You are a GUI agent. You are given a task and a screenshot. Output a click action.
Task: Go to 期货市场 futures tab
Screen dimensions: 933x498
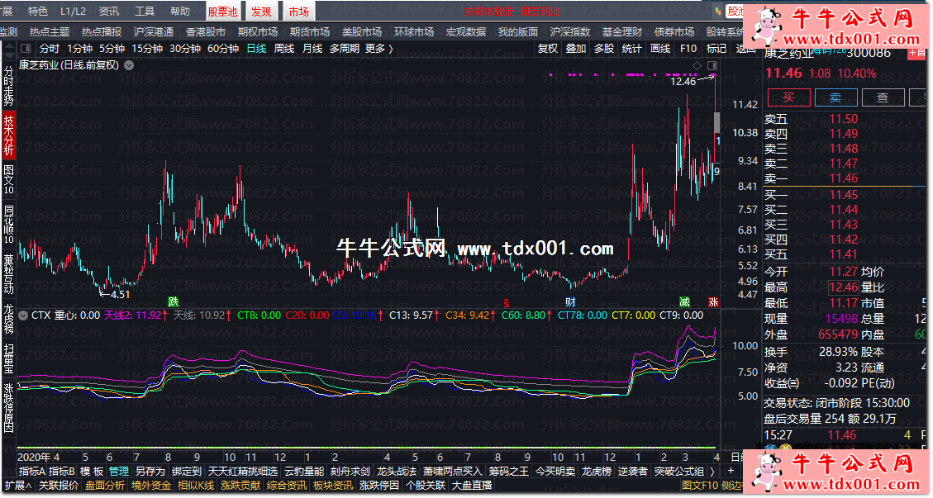(x=309, y=32)
